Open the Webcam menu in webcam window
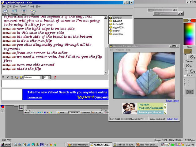Image resolution: width=196 pixels, height=147 pixels. click(x=120, y=50)
